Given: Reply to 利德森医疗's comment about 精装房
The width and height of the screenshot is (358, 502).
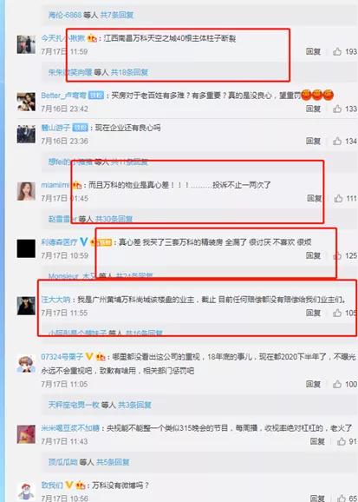Looking at the screenshot, I should click(313, 255).
